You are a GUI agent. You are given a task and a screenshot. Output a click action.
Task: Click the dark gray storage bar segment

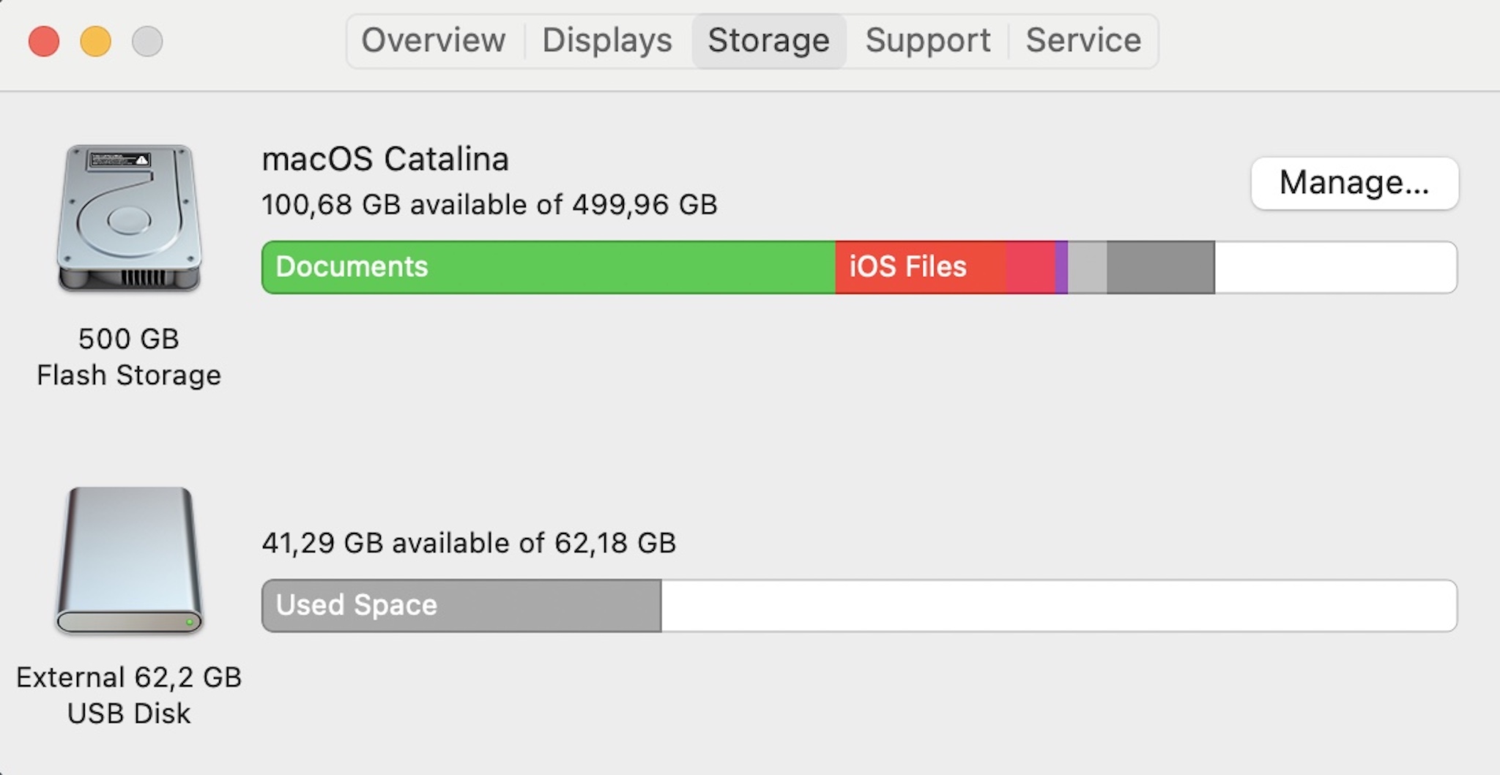point(1161,267)
